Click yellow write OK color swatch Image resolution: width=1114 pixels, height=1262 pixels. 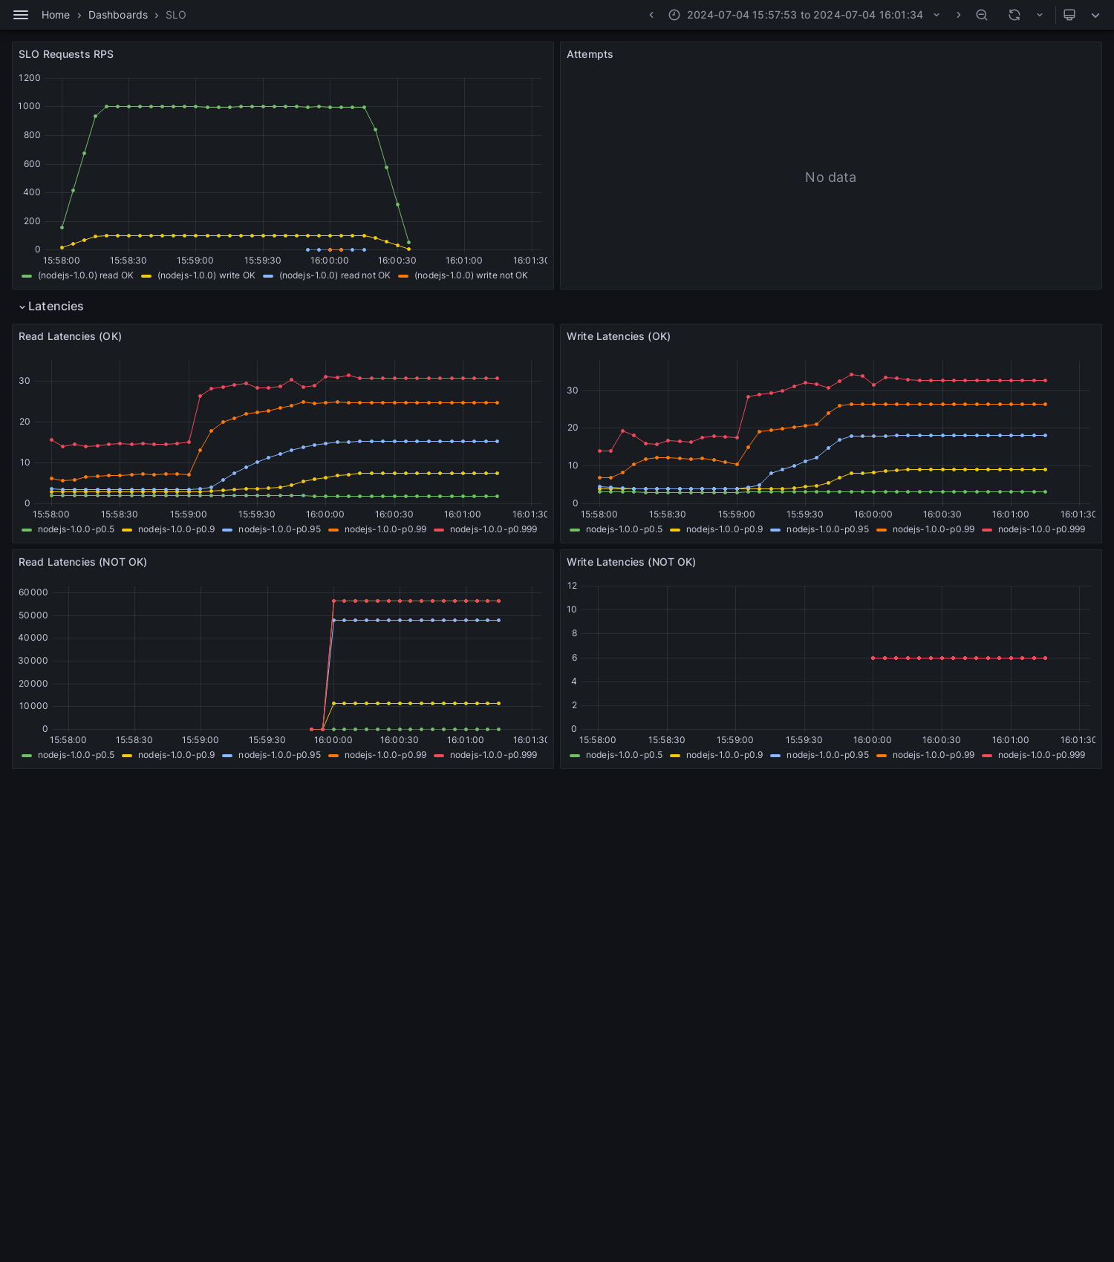[x=146, y=276]
